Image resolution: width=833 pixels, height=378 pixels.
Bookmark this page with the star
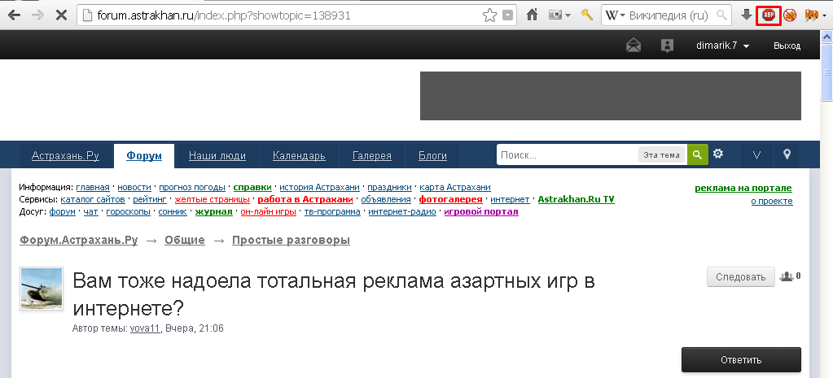[x=489, y=15]
